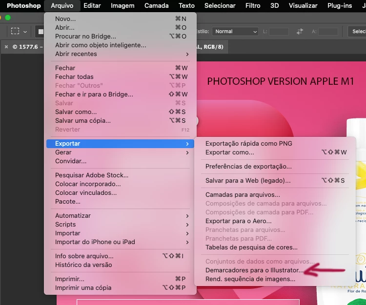Click the A height input field
This screenshot has height=305, width=366.
point(328,31)
